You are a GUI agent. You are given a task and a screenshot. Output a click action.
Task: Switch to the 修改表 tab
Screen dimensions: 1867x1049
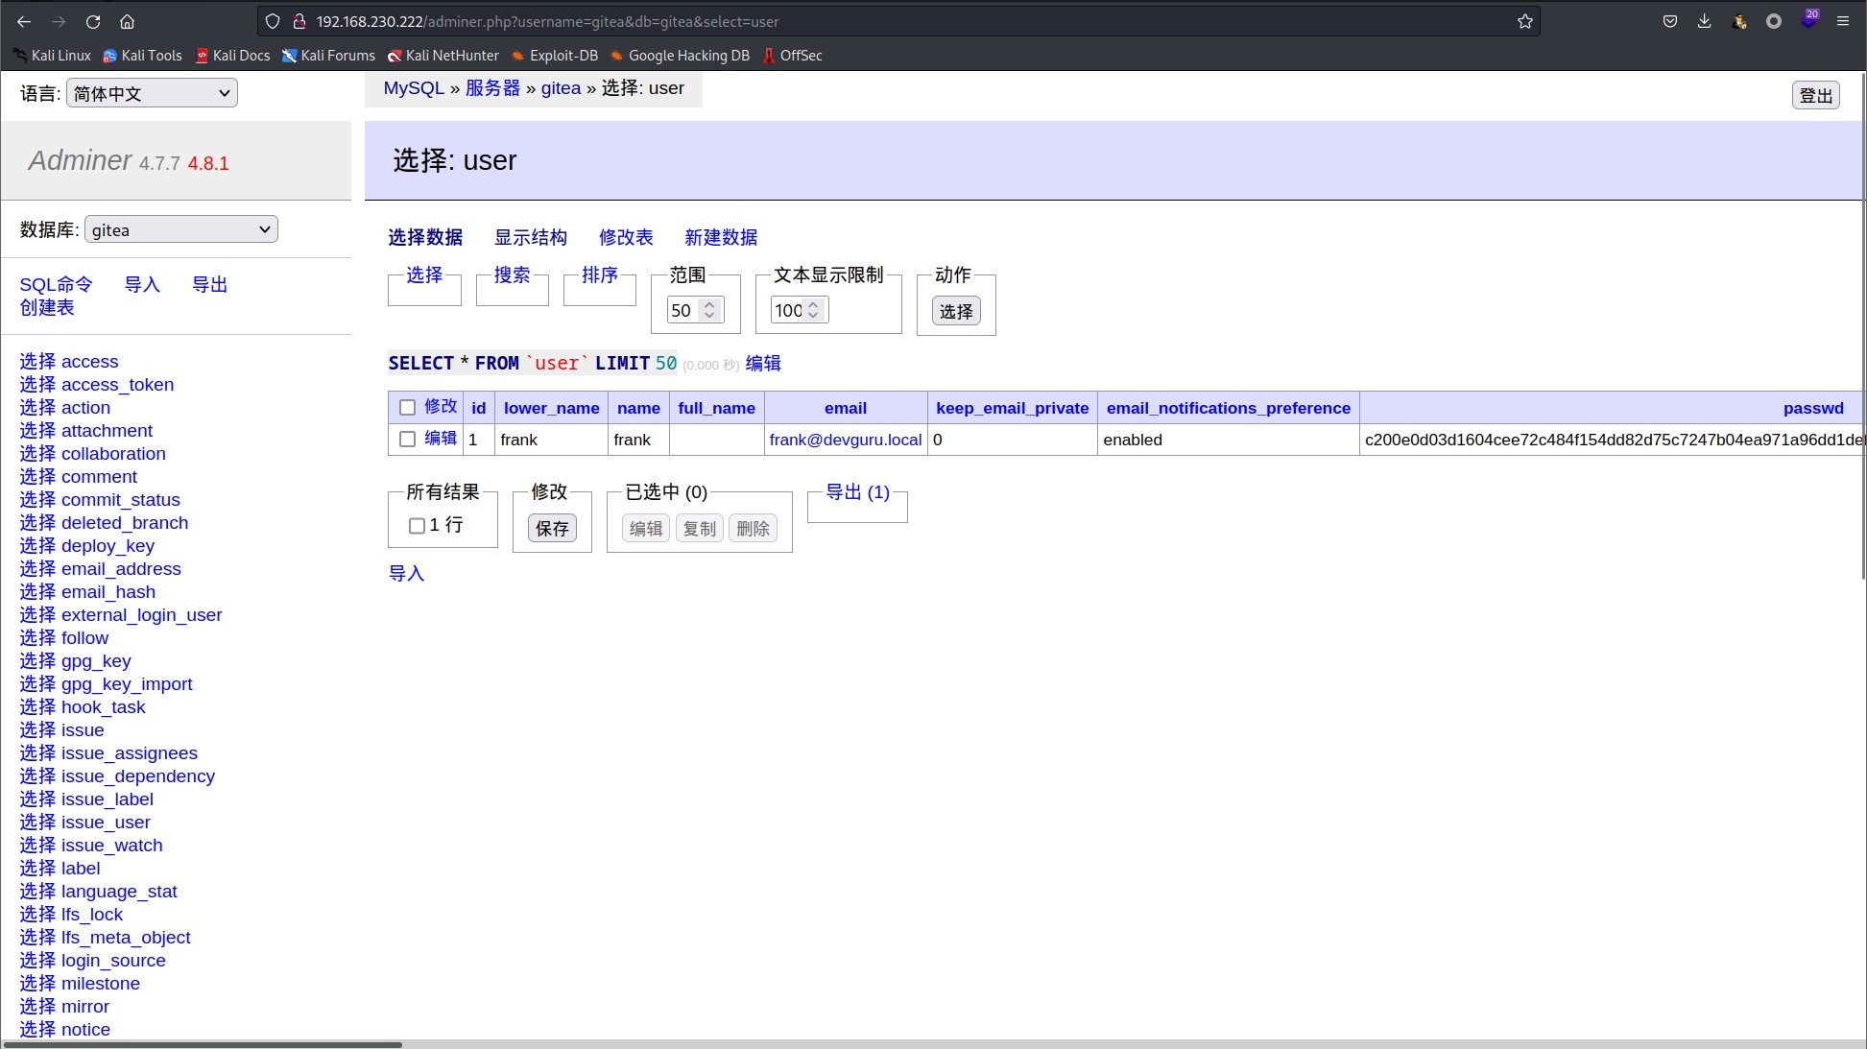(x=626, y=237)
